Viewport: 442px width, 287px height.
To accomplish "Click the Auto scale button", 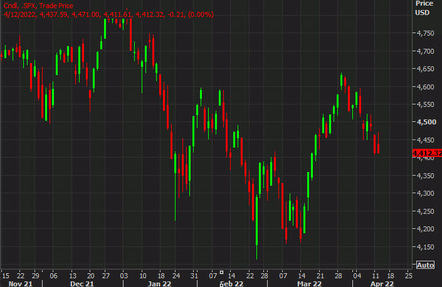I will pyautogui.click(x=425, y=265).
